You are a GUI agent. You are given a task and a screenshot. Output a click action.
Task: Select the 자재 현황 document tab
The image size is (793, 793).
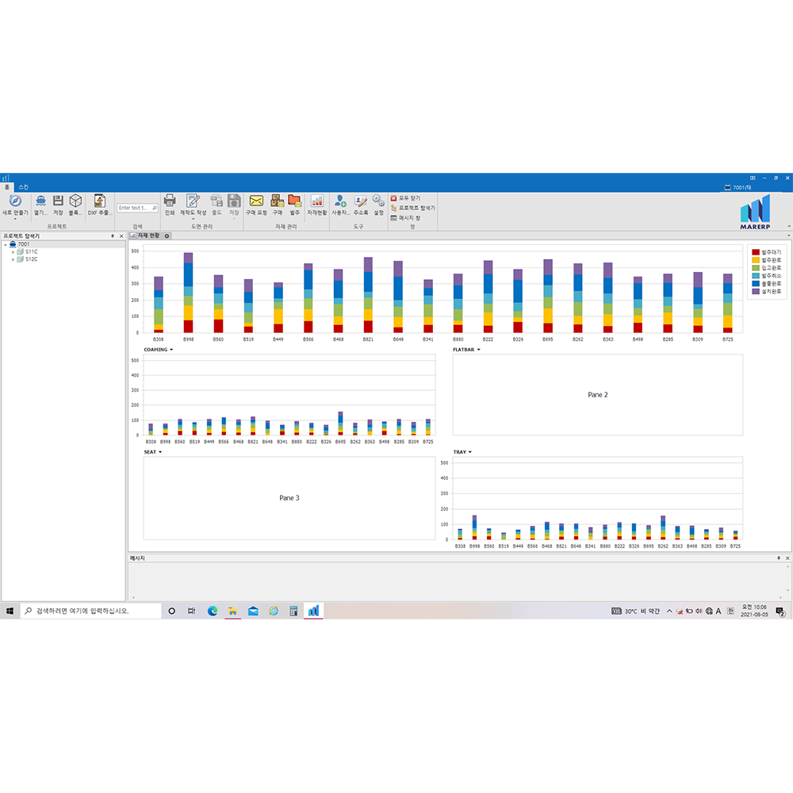point(148,236)
